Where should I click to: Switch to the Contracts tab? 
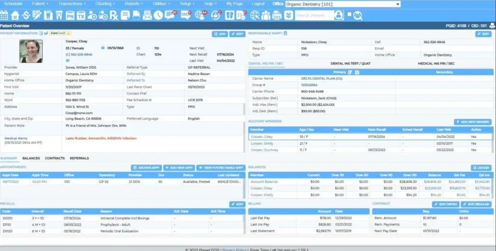(x=55, y=158)
